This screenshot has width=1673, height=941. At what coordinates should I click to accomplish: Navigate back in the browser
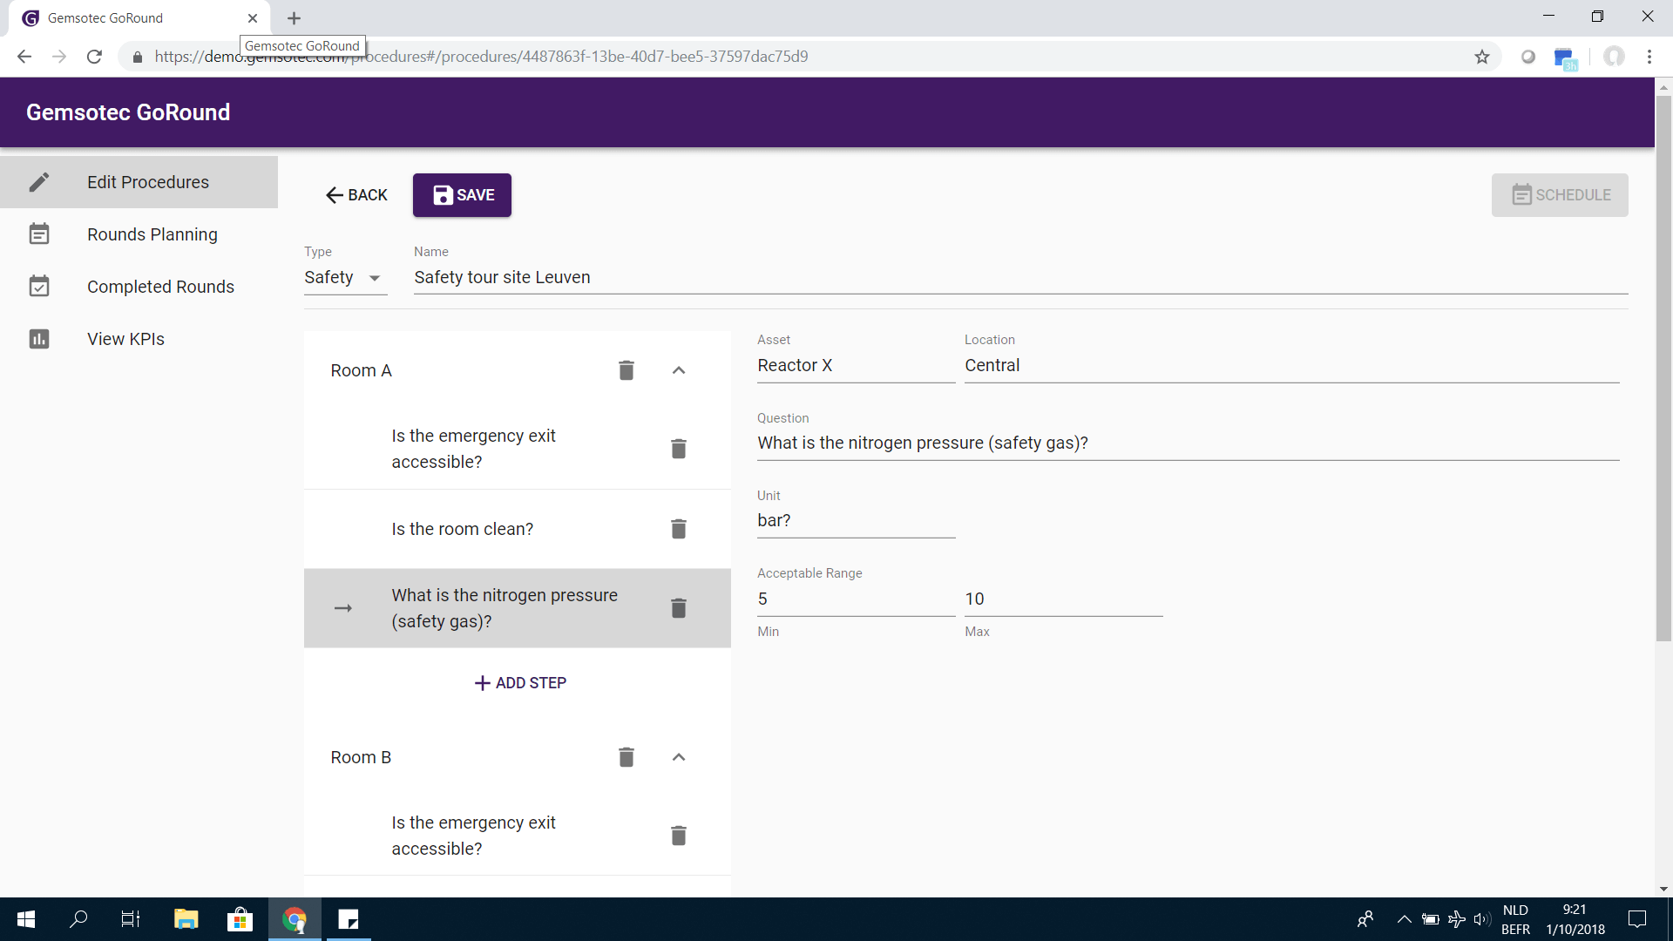(x=24, y=57)
